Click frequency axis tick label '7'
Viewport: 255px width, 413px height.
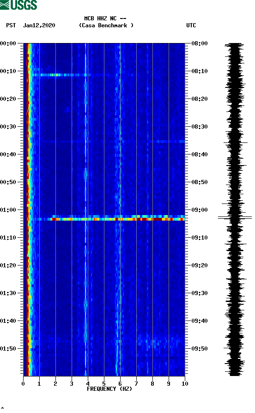136,384
